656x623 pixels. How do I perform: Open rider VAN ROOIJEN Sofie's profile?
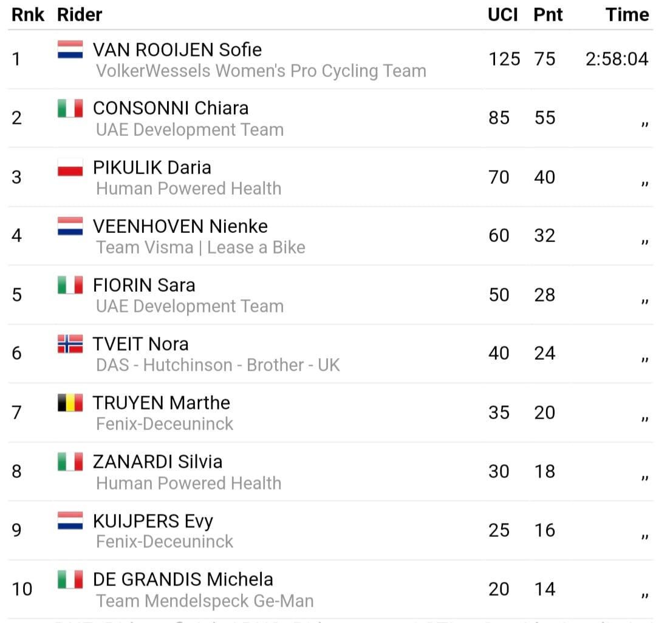tap(177, 50)
